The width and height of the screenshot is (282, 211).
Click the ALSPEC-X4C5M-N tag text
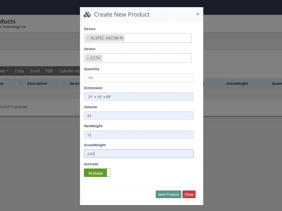(x=107, y=38)
